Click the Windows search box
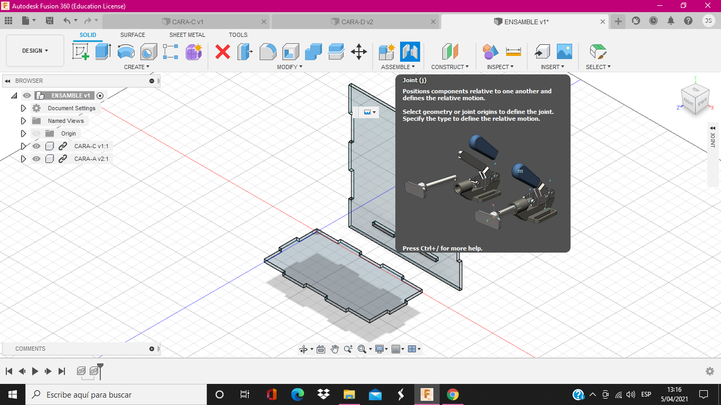721x405 pixels. [116, 394]
